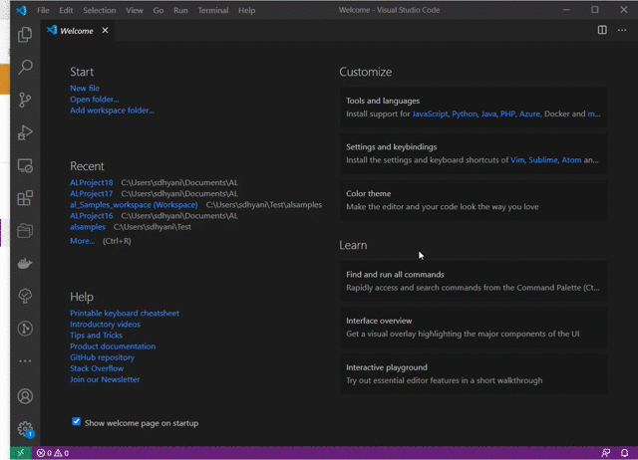Image resolution: width=638 pixels, height=460 pixels.
Task: Click the Color theme customize option
Action: pyautogui.click(x=474, y=200)
